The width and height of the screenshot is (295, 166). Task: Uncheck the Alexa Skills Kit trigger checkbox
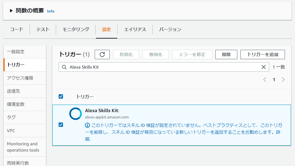point(61,125)
